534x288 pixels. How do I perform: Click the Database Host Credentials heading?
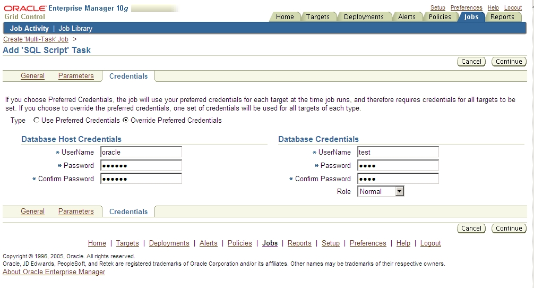[71, 139]
